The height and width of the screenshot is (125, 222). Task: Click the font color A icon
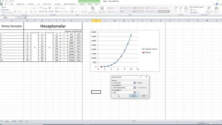point(35,11)
